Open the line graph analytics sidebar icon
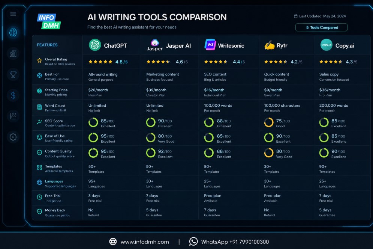The image size is (373, 249). pos(13,116)
